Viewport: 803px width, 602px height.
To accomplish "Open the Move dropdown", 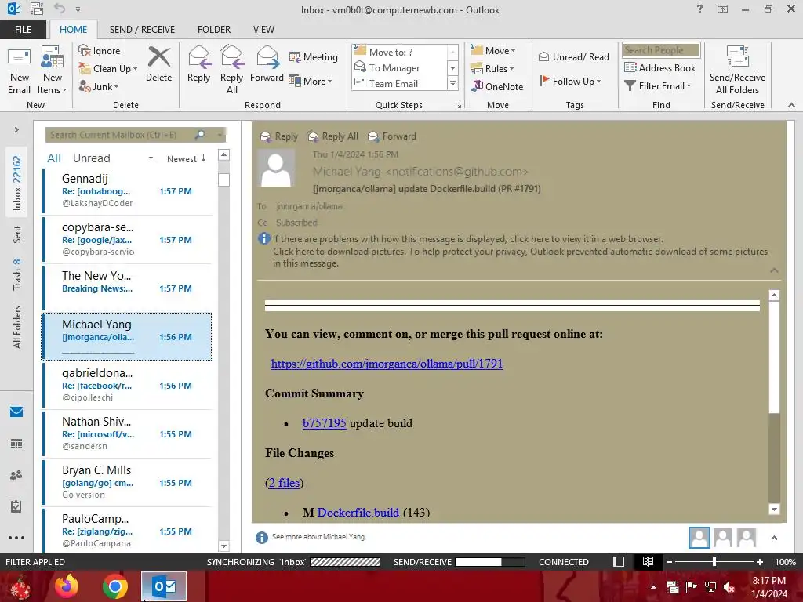I will pyautogui.click(x=493, y=50).
